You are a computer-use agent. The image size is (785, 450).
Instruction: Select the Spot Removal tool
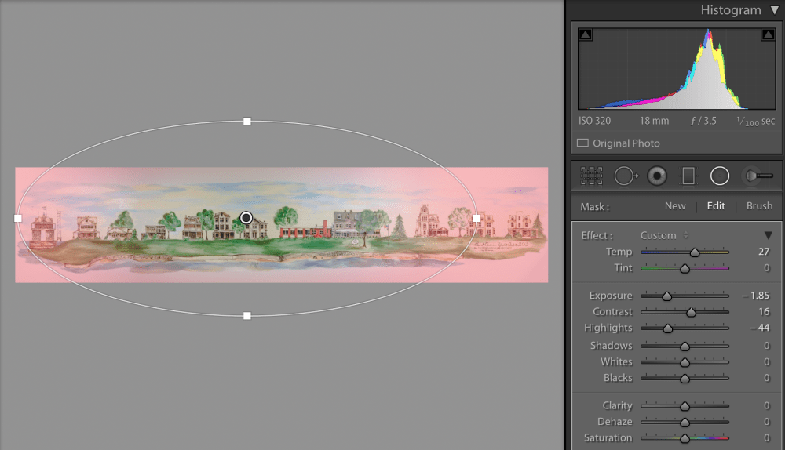pyautogui.click(x=626, y=176)
